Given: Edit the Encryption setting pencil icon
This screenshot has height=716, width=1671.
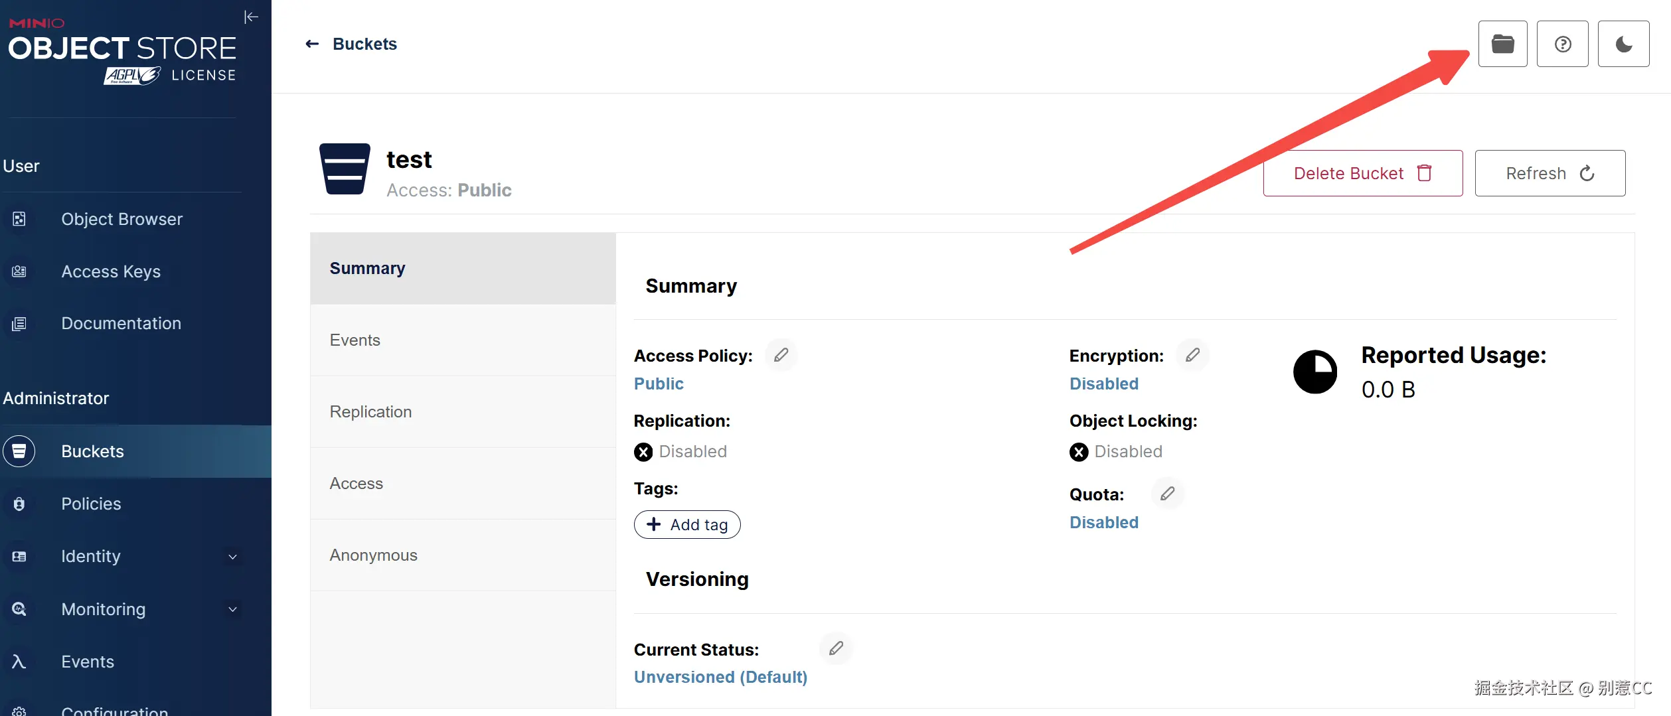Looking at the screenshot, I should pyautogui.click(x=1192, y=355).
